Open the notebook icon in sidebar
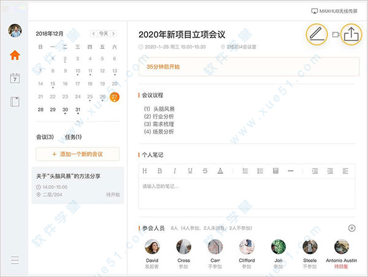Image resolution: width=368 pixels, height=277 pixels. (x=15, y=102)
